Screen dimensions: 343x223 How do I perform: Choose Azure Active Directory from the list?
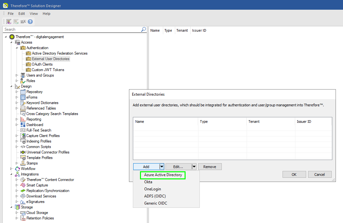[163, 175]
